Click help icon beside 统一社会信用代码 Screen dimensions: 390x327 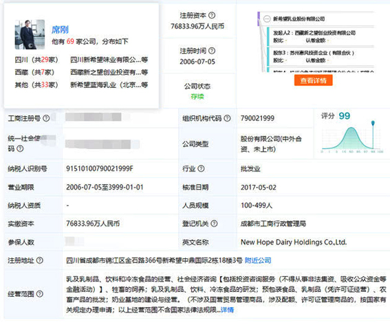click(x=20, y=148)
